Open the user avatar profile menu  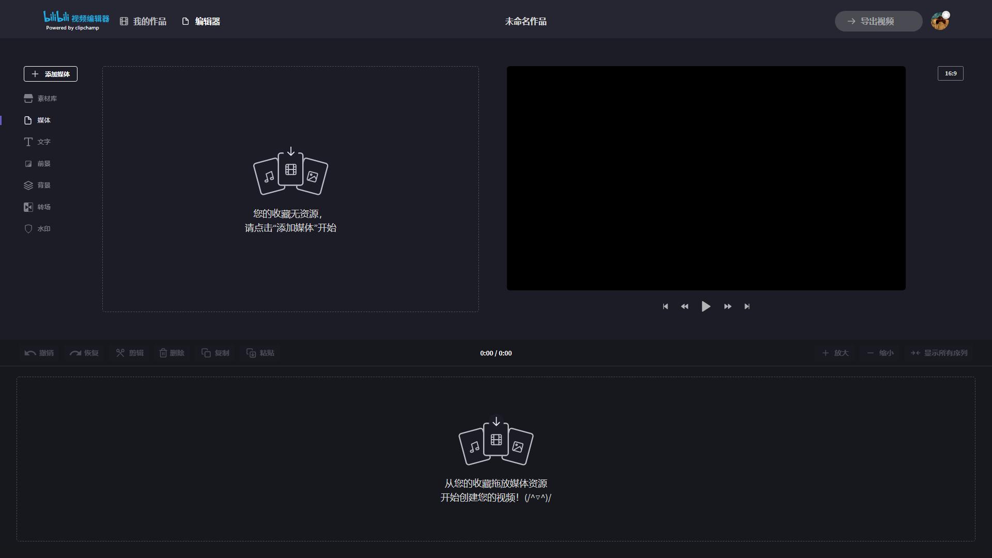[939, 21]
